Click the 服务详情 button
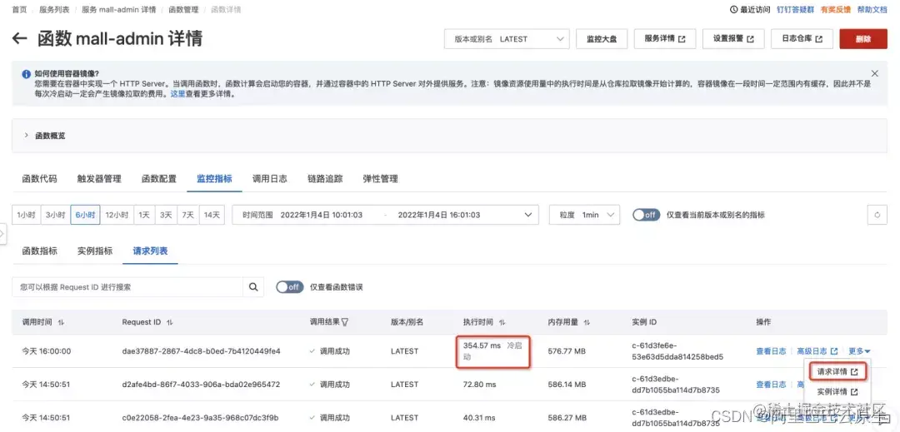 (665, 39)
